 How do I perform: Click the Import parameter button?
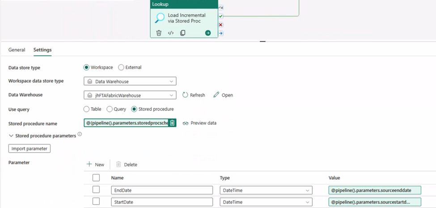[x=30, y=149]
